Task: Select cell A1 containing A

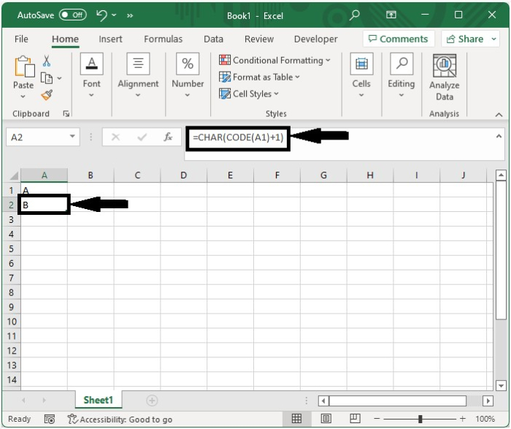Action: click(44, 190)
